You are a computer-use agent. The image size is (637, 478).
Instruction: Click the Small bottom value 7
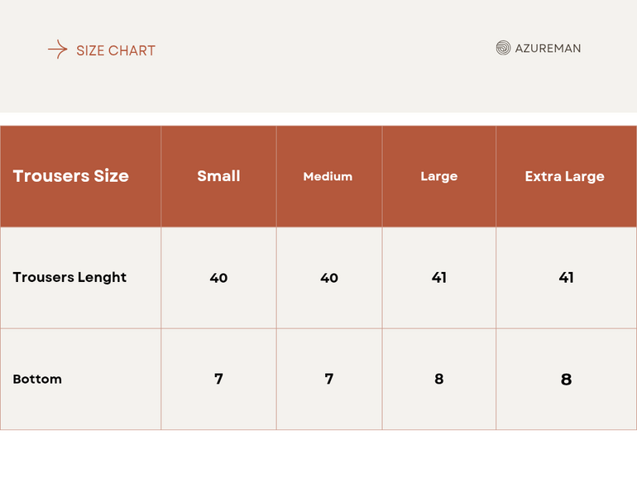coord(218,379)
